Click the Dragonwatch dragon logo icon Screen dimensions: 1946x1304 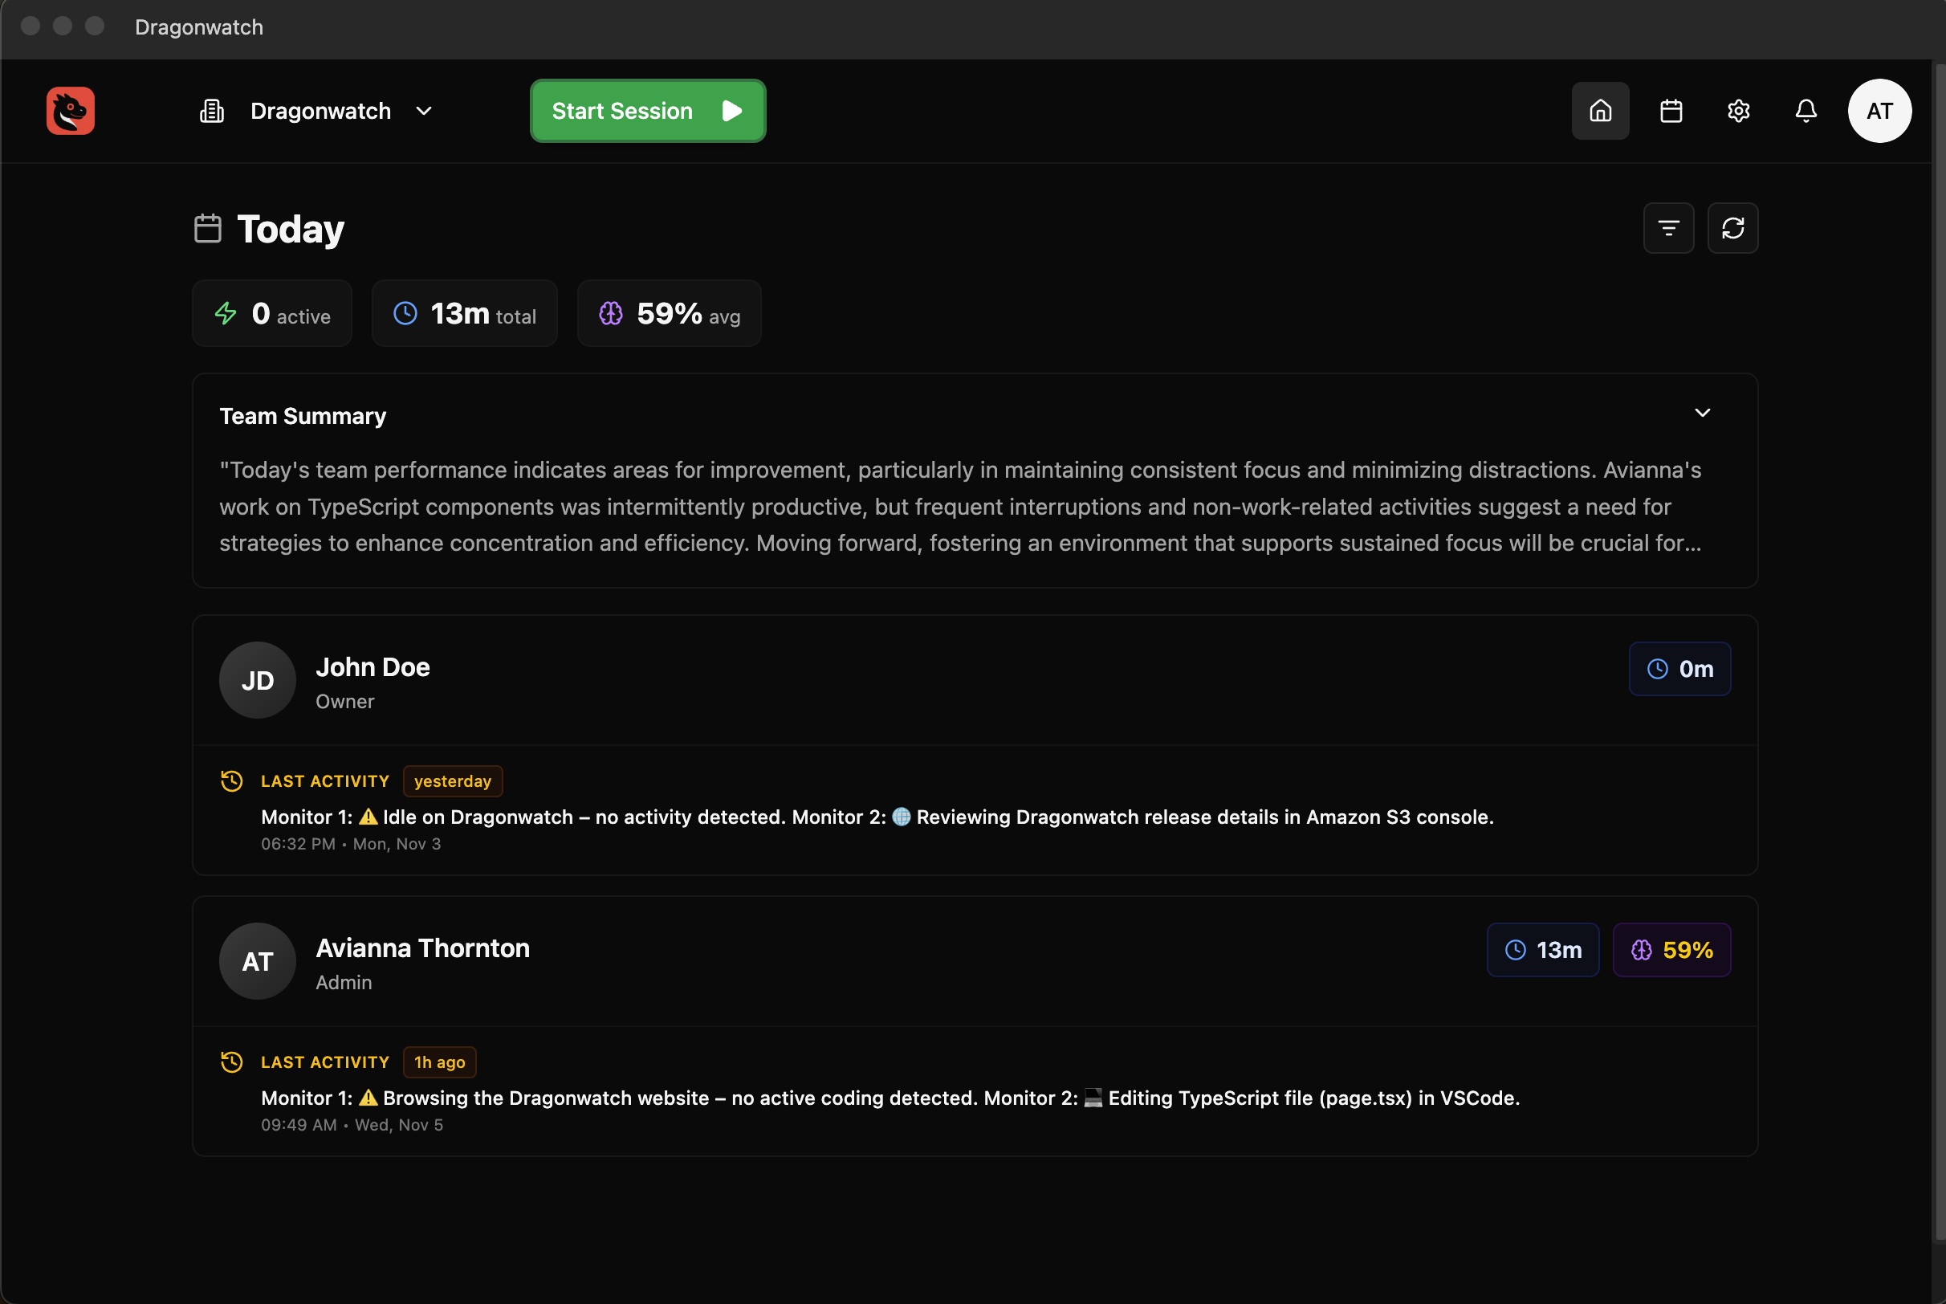pos(70,111)
